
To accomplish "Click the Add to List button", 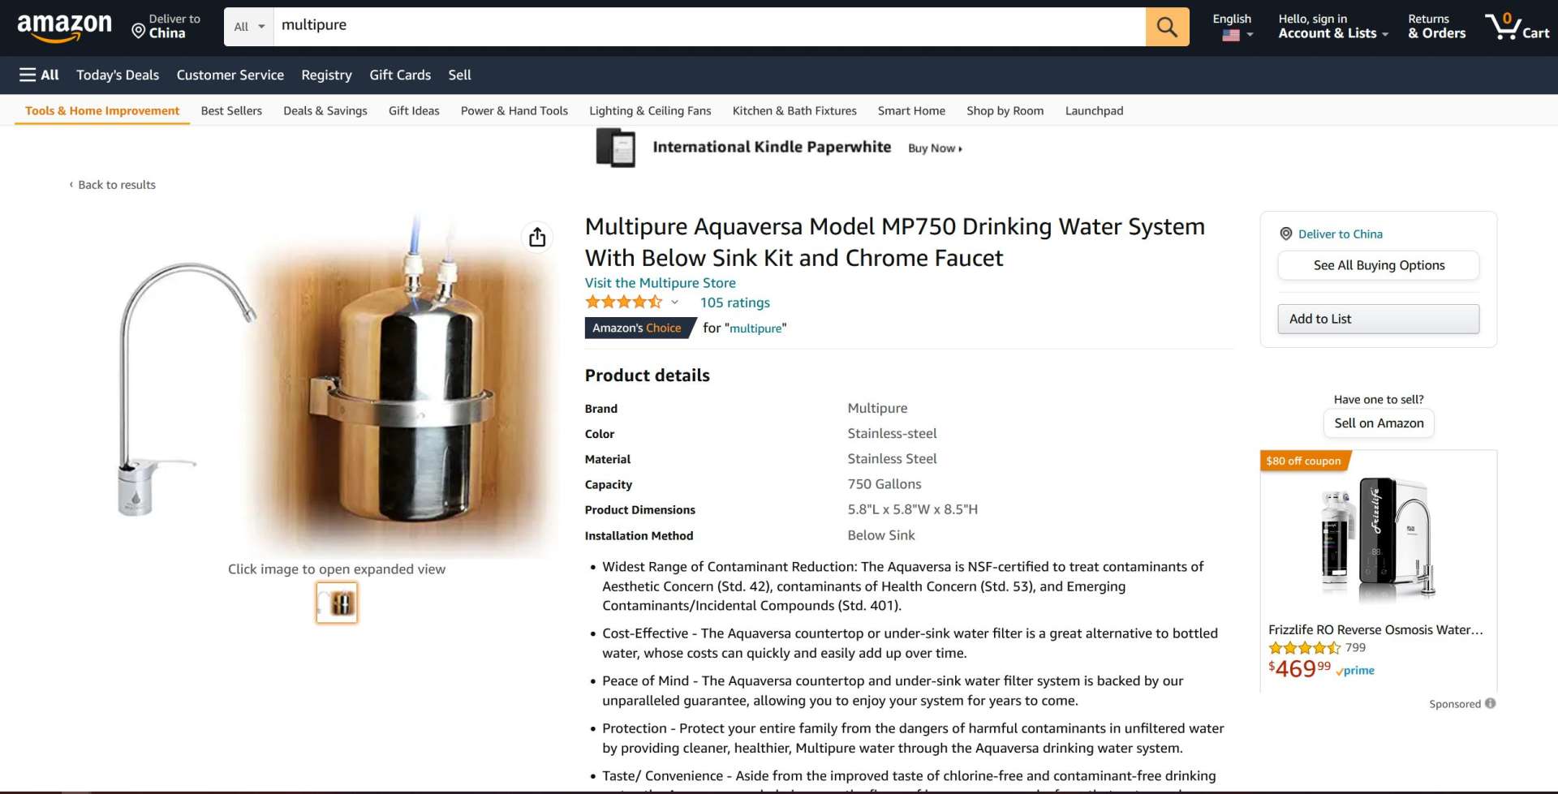I will (1379, 319).
